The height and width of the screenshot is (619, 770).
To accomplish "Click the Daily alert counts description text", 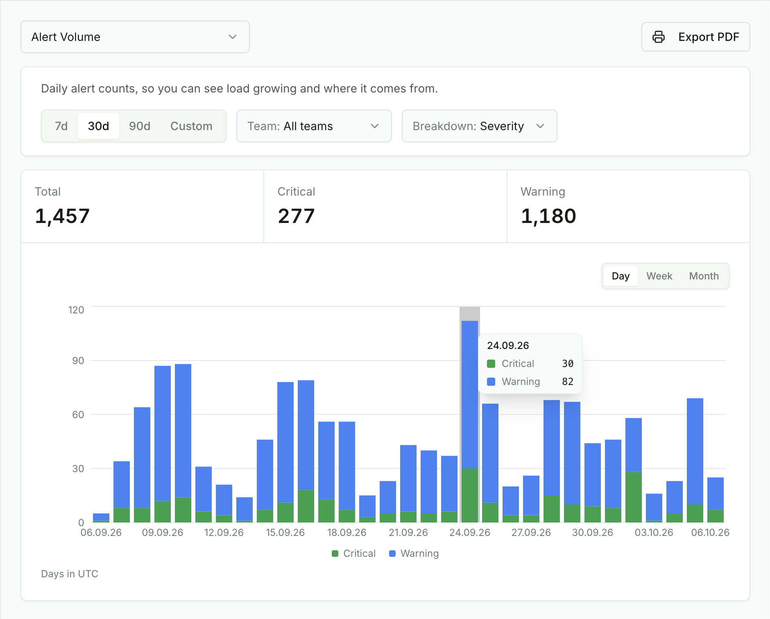I will (x=240, y=89).
